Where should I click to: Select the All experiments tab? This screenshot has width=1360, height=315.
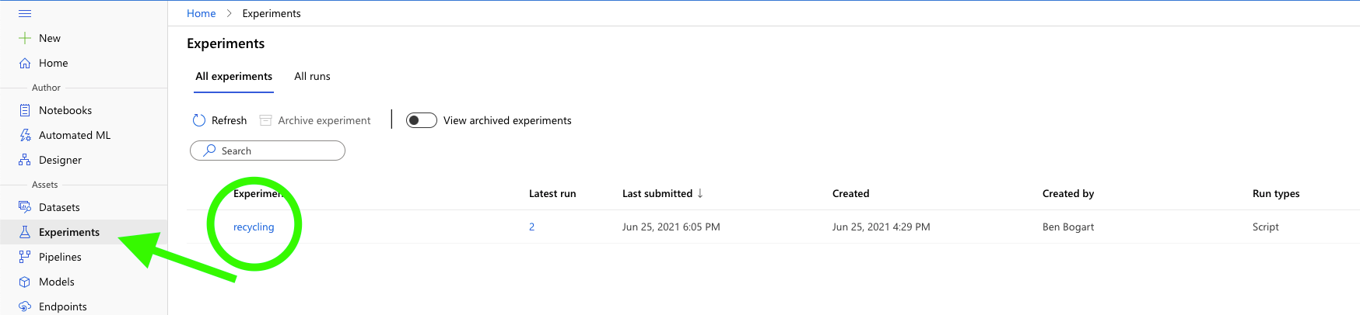coord(233,76)
